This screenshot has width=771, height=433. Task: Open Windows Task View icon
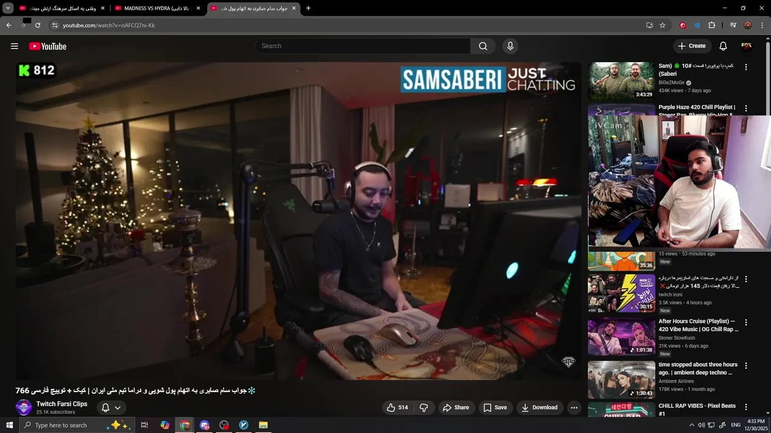145,425
